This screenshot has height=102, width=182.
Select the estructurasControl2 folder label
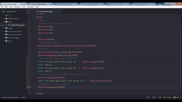(x=15, y=35)
